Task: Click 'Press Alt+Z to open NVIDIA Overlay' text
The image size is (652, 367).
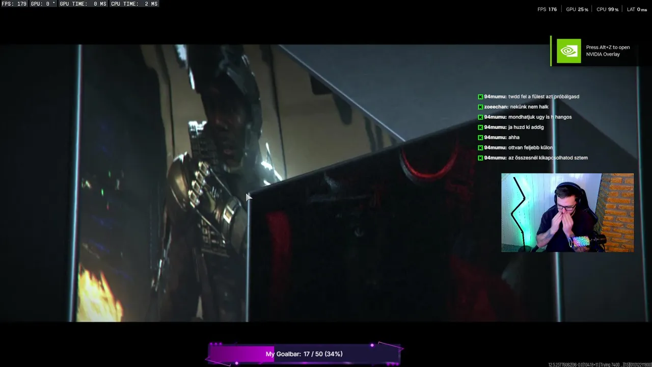Action: (x=608, y=51)
